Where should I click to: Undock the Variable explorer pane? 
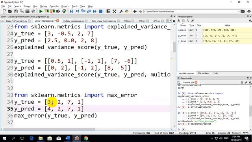click(x=248, y=17)
